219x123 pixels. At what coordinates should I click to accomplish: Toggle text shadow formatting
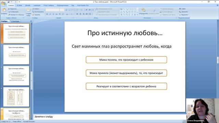[x=60, y=14]
